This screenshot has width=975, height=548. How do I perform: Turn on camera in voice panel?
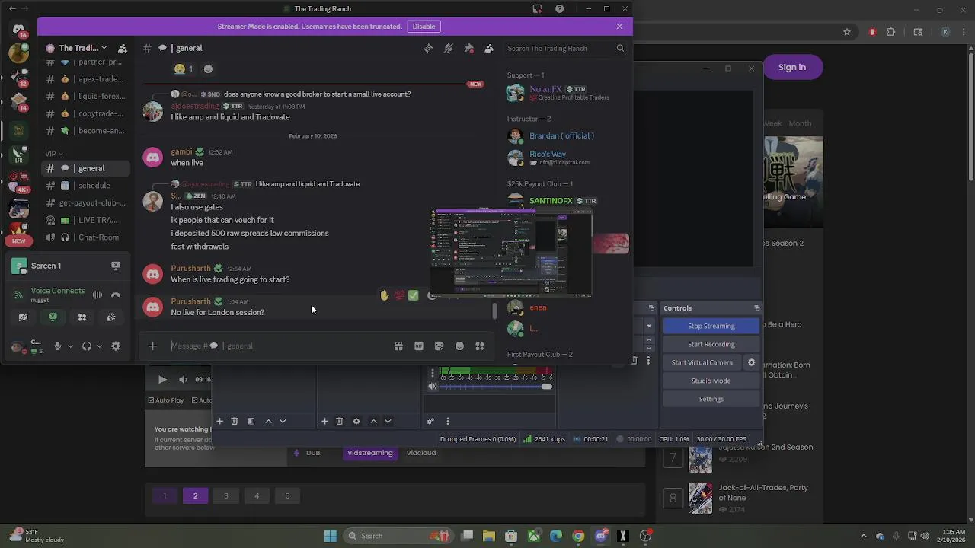pos(23,317)
